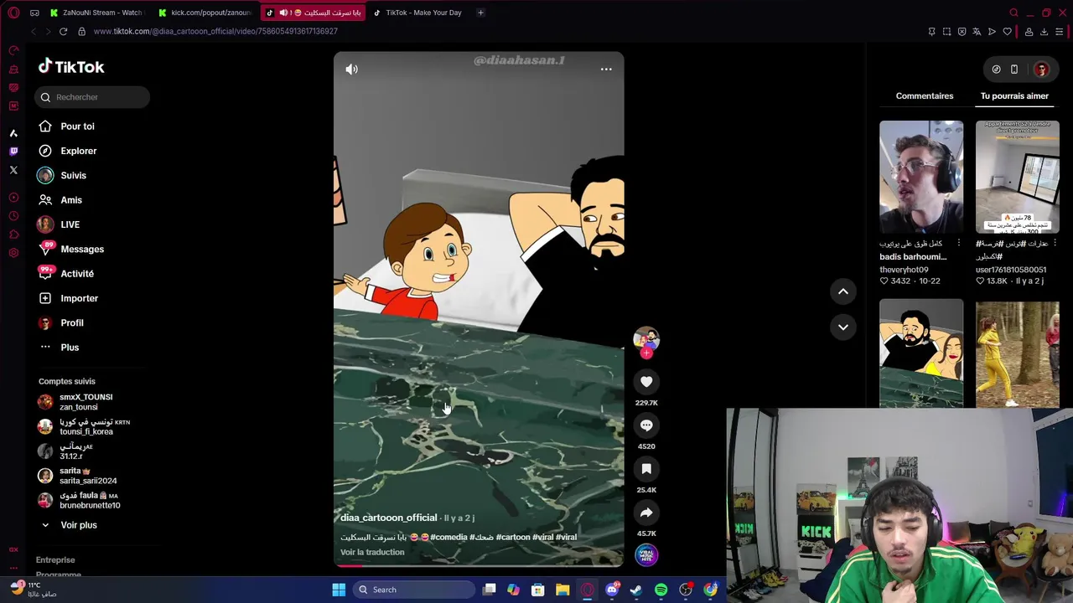Image resolution: width=1073 pixels, height=603 pixels.
Task: Open the Activité notifications
Action: pos(66,274)
